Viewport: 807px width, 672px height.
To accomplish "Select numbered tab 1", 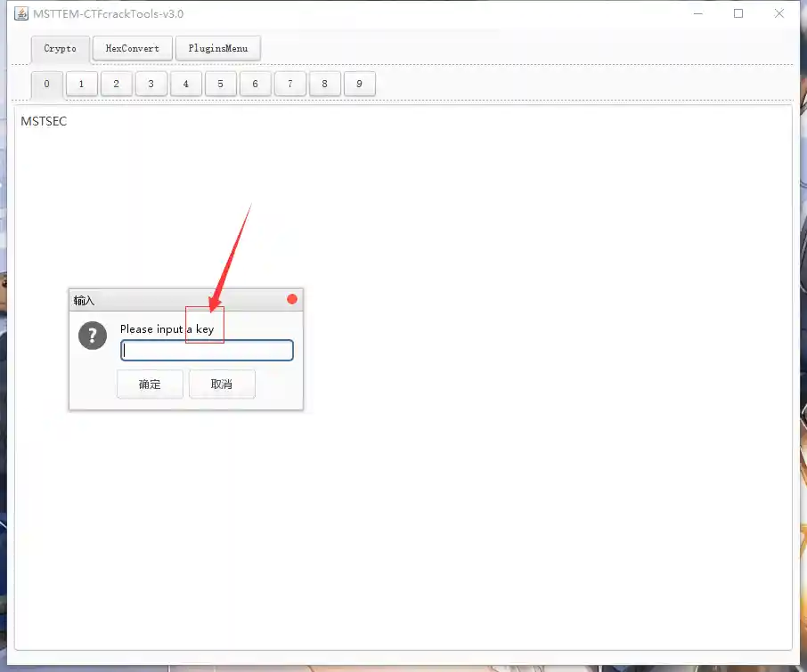I will point(81,84).
